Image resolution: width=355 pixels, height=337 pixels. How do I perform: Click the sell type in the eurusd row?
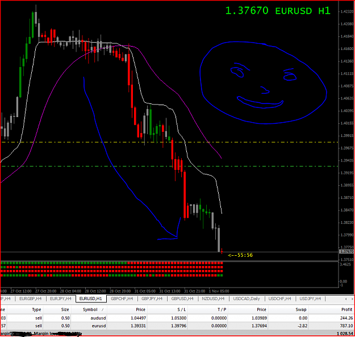coord(39,326)
